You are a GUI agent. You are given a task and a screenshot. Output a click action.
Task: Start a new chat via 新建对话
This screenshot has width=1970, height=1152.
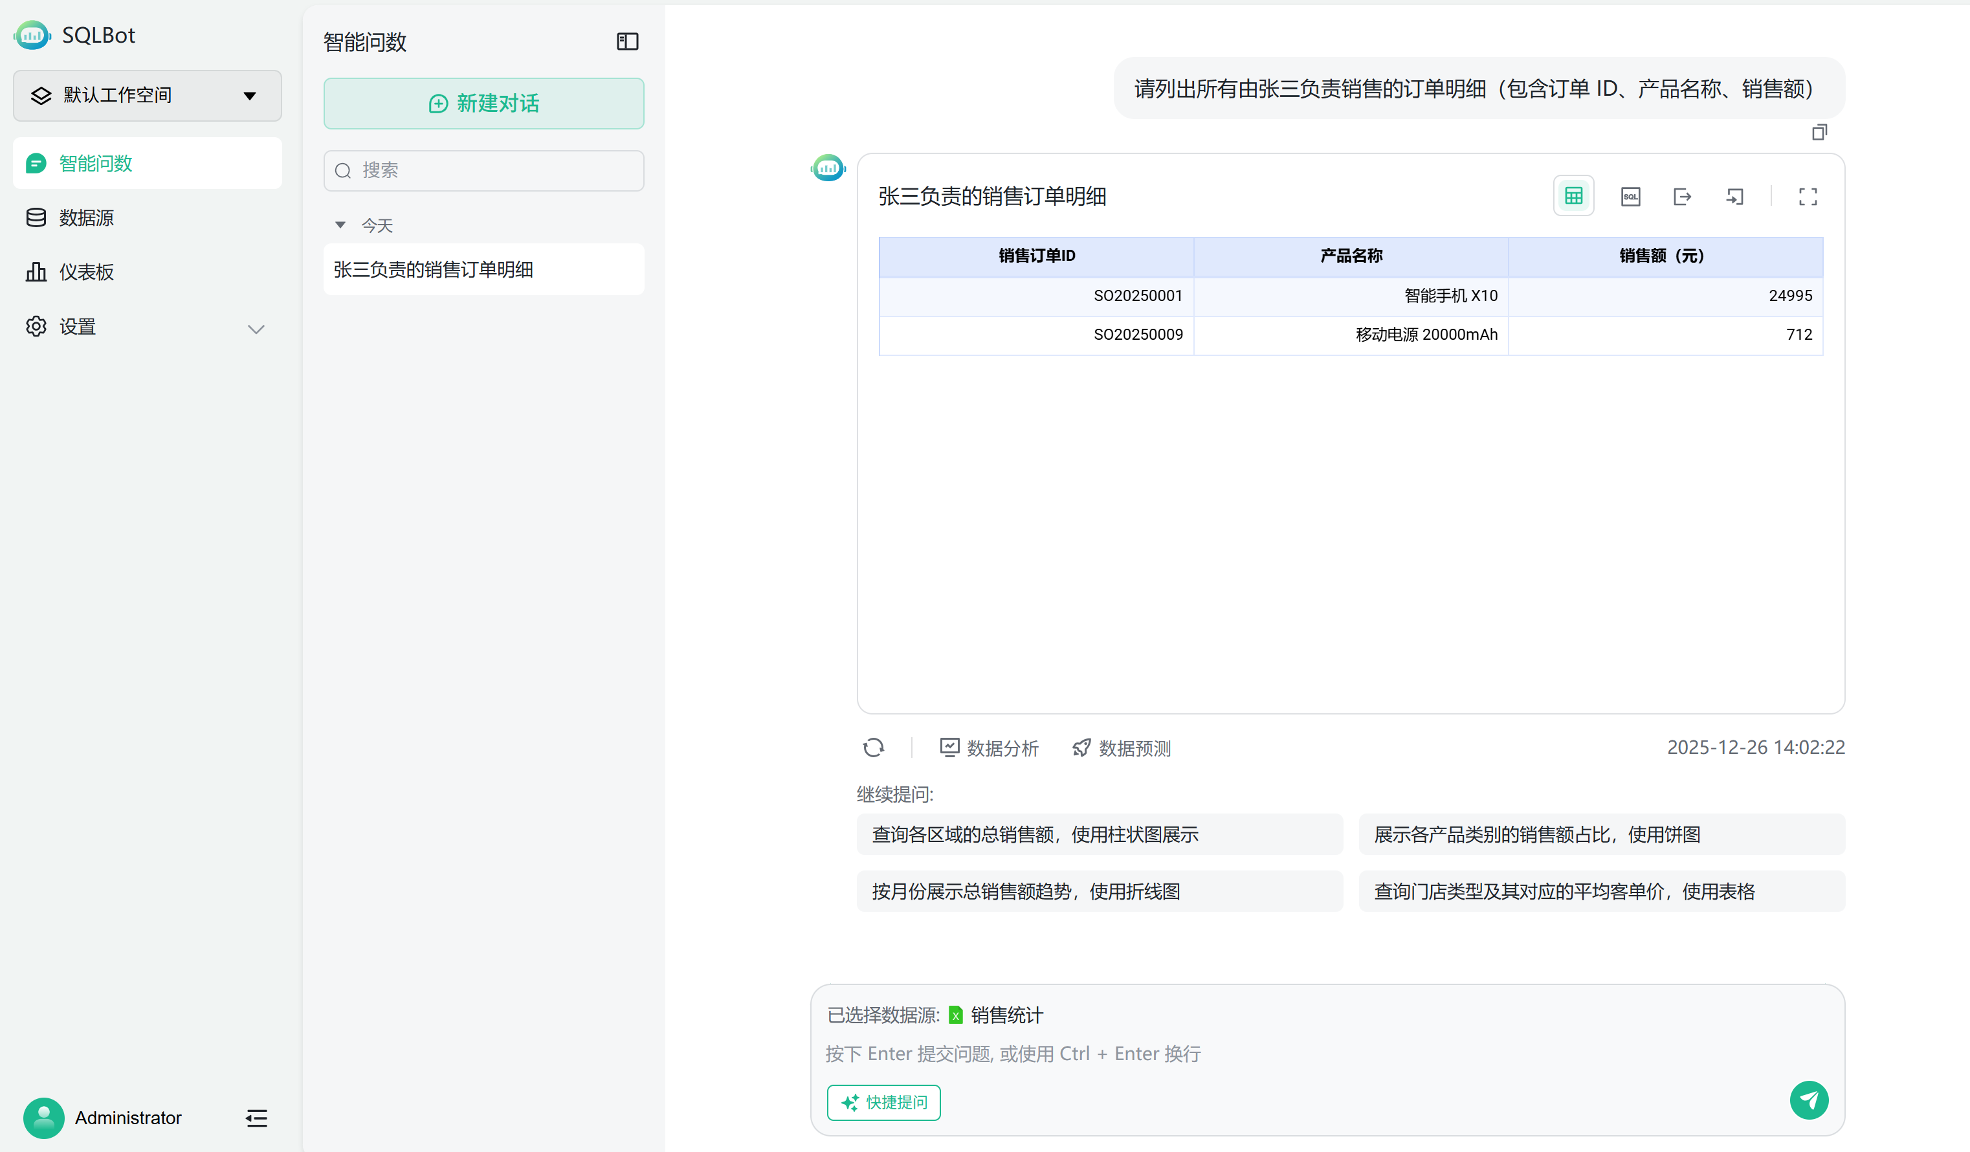(483, 102)
